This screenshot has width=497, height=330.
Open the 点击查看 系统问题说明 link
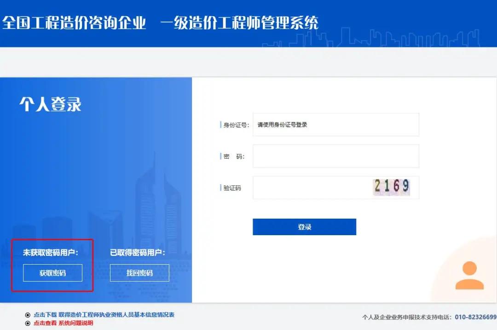coord(64,323)
